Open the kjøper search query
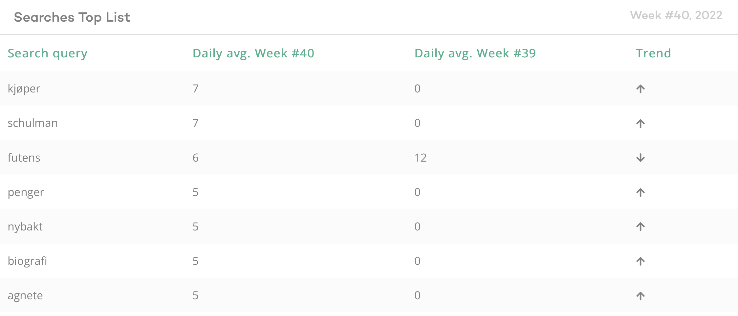 coord(24,89)
